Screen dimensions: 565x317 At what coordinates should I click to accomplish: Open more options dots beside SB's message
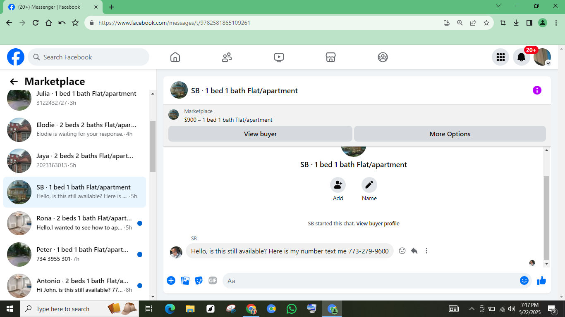pyautogui.click(x=426, y=251)
